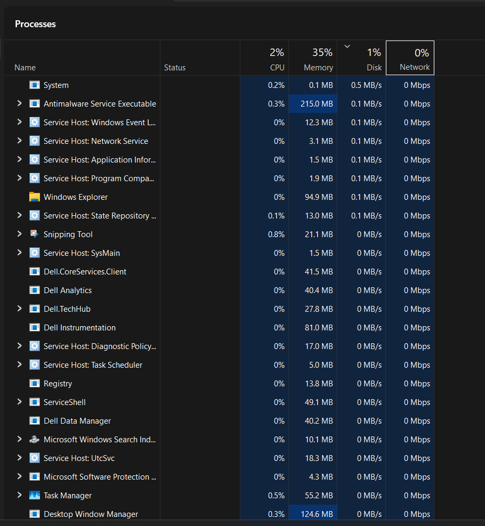The image size is (485, 526).
Task: Select the Dell Data Manager process name
Action: (77, 420)
